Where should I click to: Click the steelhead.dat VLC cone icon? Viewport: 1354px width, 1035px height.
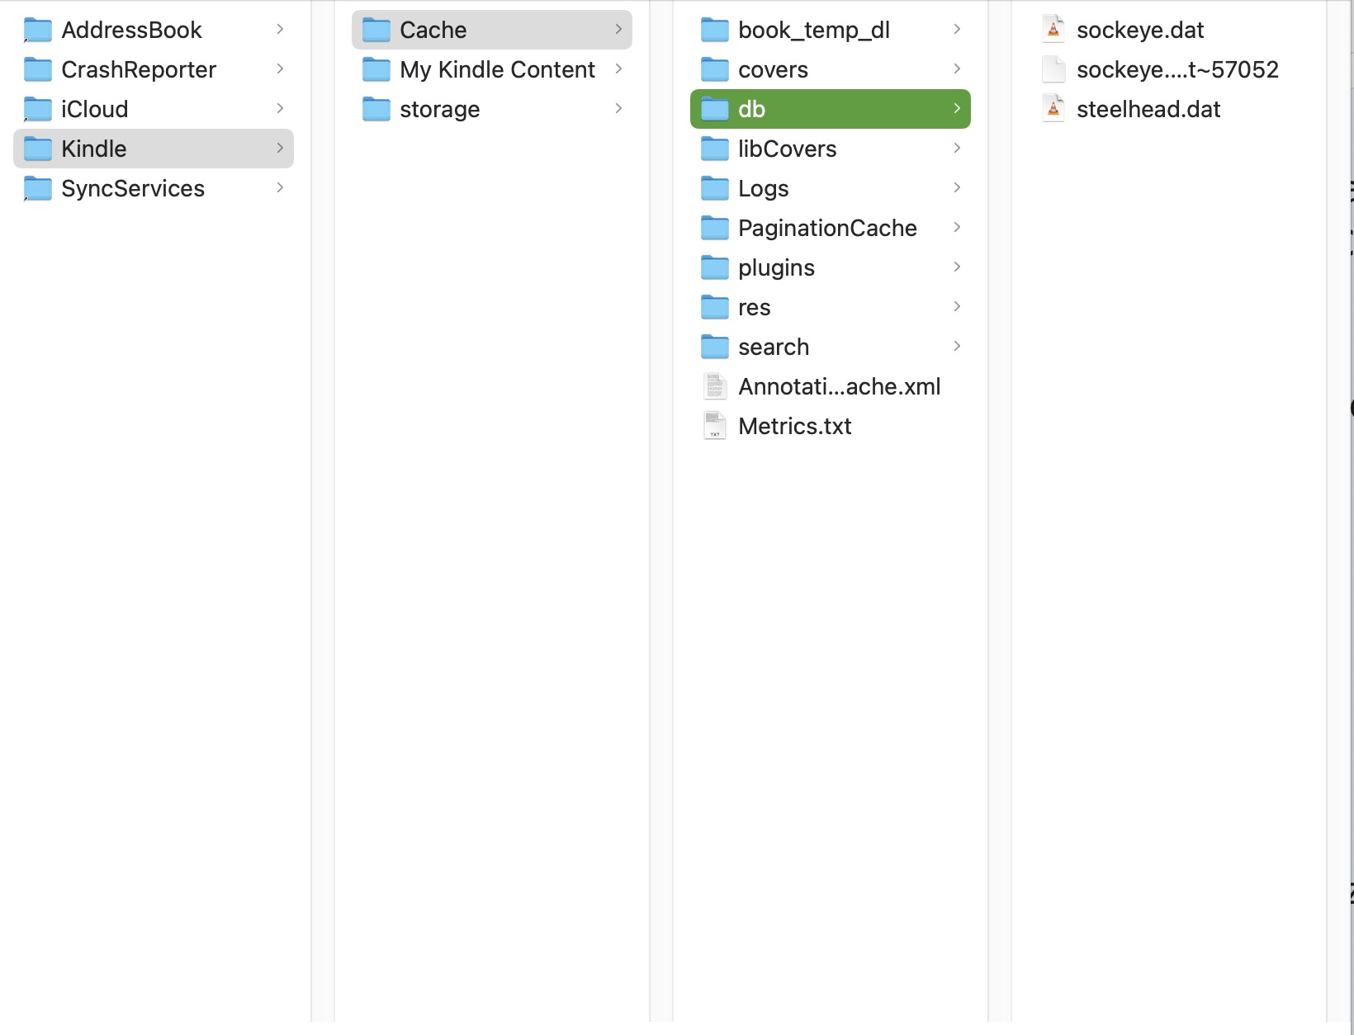(x=1053, y=109)
